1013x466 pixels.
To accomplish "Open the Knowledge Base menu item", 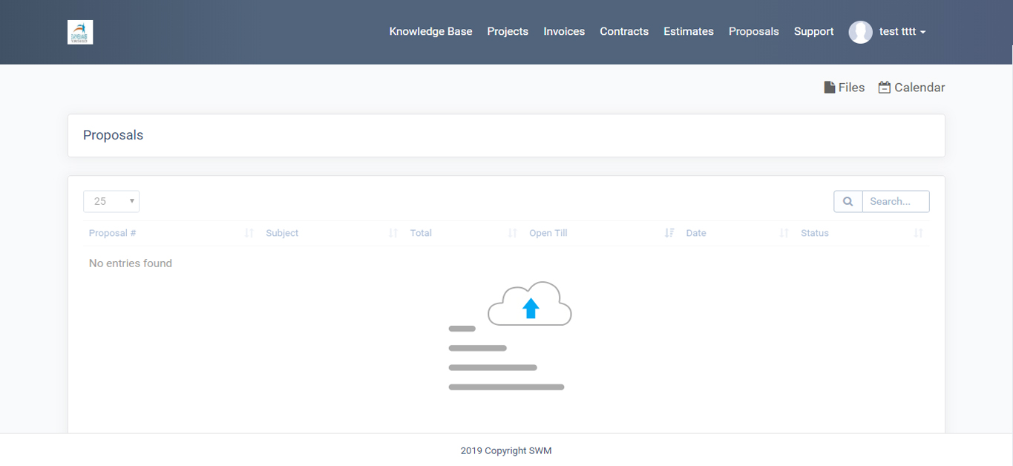I will 430,32.
